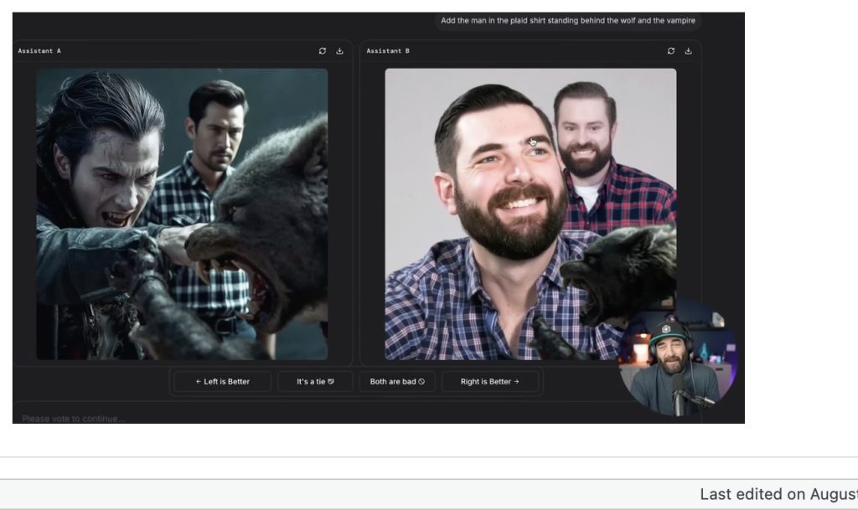Vote 'Right is Better'
This screenshot has width=858, height=510.
(490, 381)
